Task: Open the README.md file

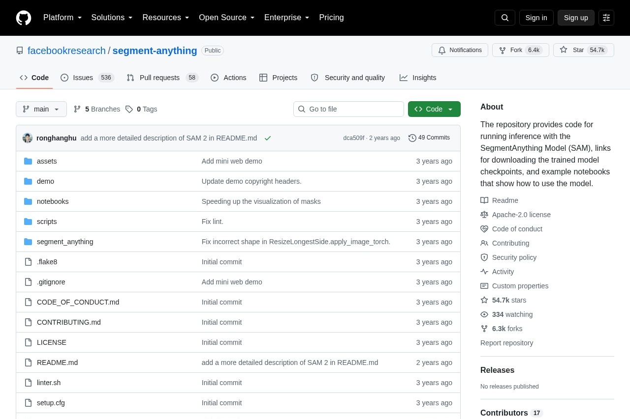Action: tap(57, 363)
